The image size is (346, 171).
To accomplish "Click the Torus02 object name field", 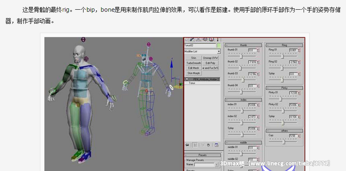I will [200, 46].
